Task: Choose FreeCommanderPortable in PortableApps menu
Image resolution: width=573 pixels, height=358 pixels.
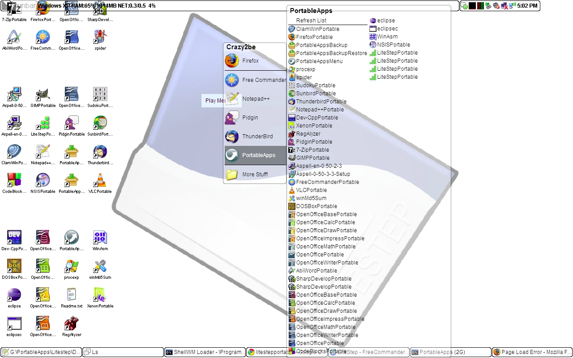Action: click(327, 182)
